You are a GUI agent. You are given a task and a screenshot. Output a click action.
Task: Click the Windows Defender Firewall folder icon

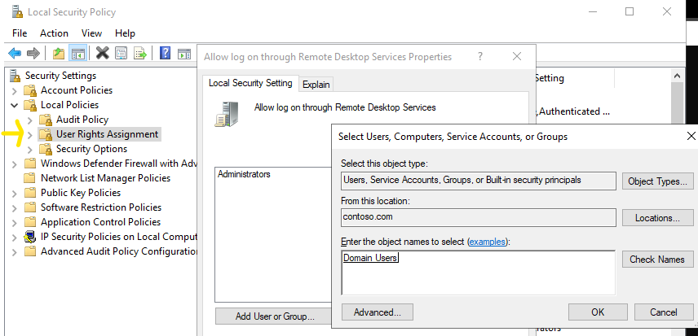pyautogui.click(x=30, y=164)
